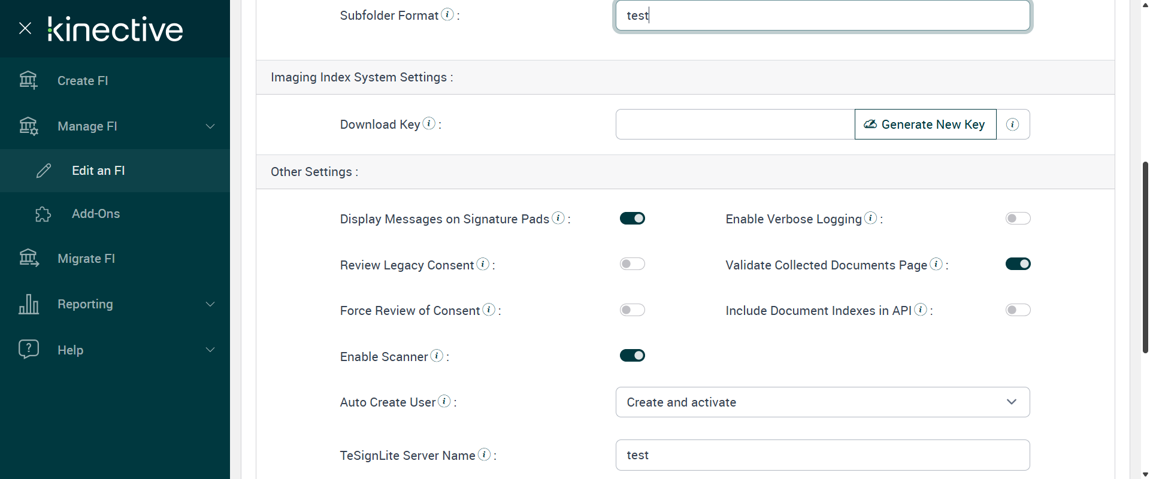
Task: Click the Generate New Key button
Action: click(x=925, y=125)
